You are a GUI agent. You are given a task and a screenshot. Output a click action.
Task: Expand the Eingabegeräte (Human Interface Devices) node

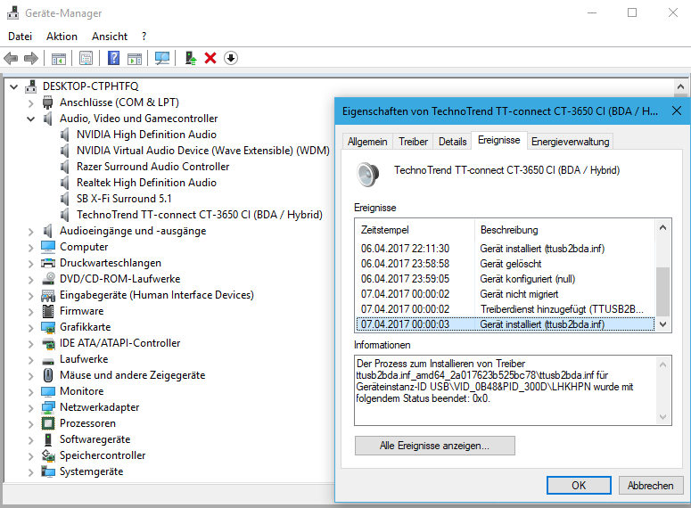pyautogui.click(x=31, y=296)
